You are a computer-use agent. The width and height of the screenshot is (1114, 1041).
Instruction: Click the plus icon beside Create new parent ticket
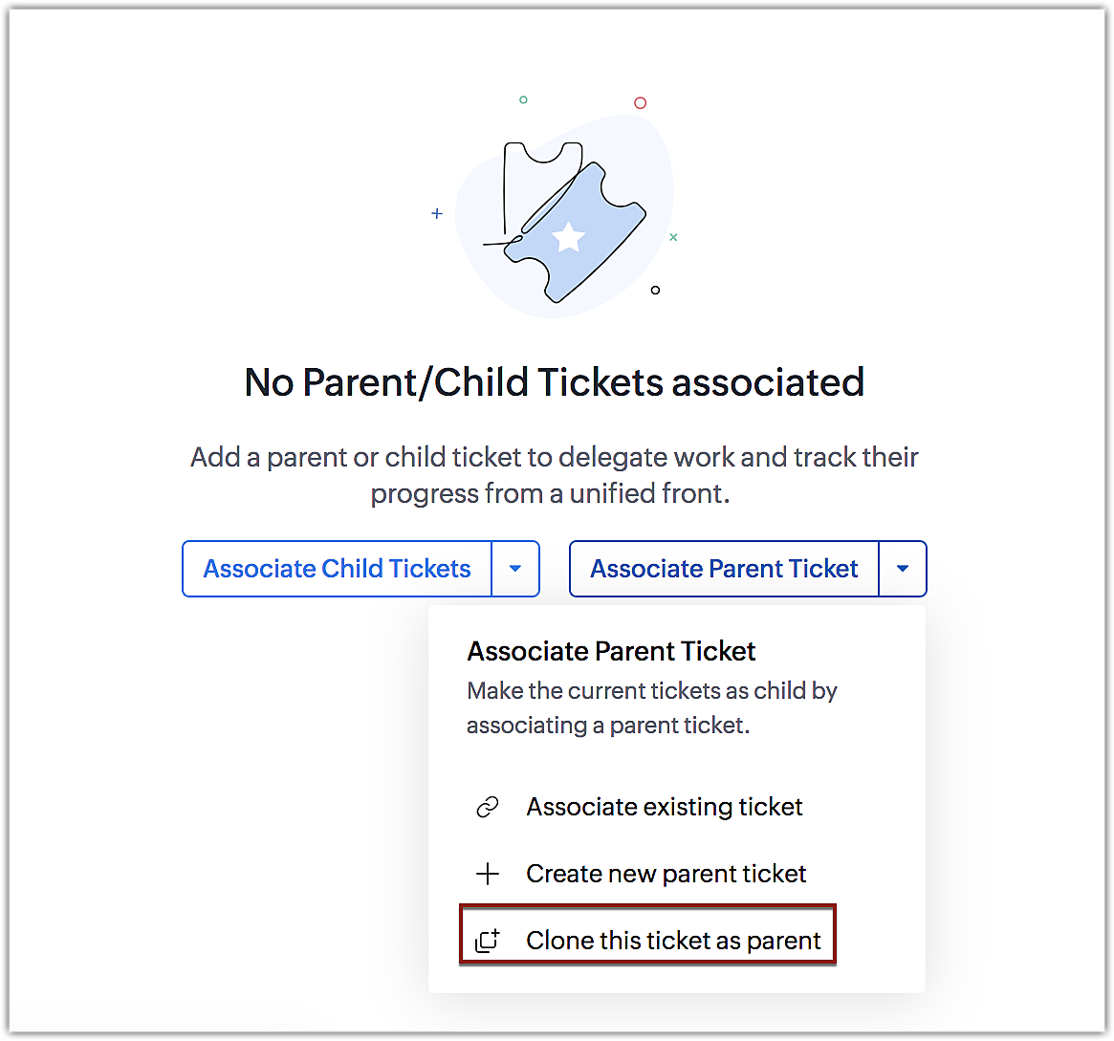(x=488, y=874)
